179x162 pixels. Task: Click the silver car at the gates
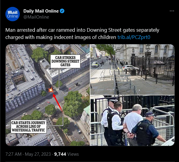tap(130, 68)
